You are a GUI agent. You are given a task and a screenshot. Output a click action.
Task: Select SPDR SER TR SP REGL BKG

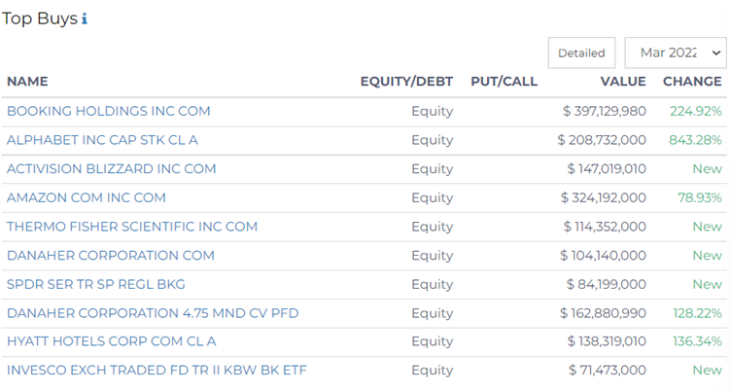[96, 284]
